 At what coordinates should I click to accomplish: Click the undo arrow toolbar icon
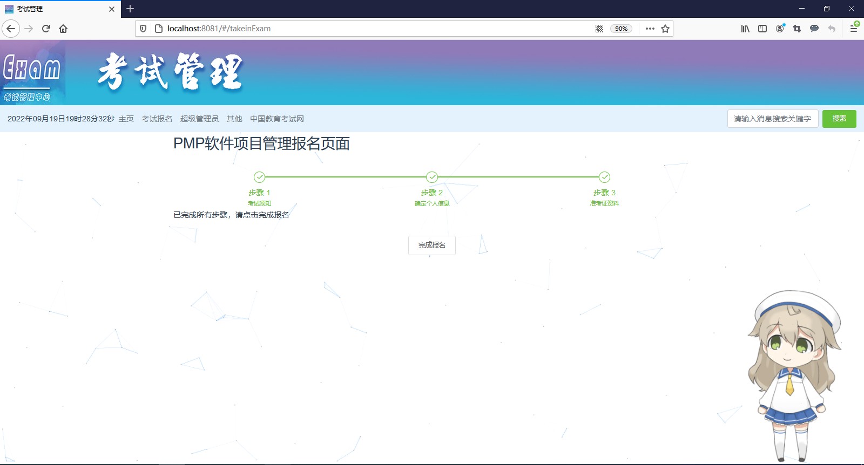click(832, 29)
